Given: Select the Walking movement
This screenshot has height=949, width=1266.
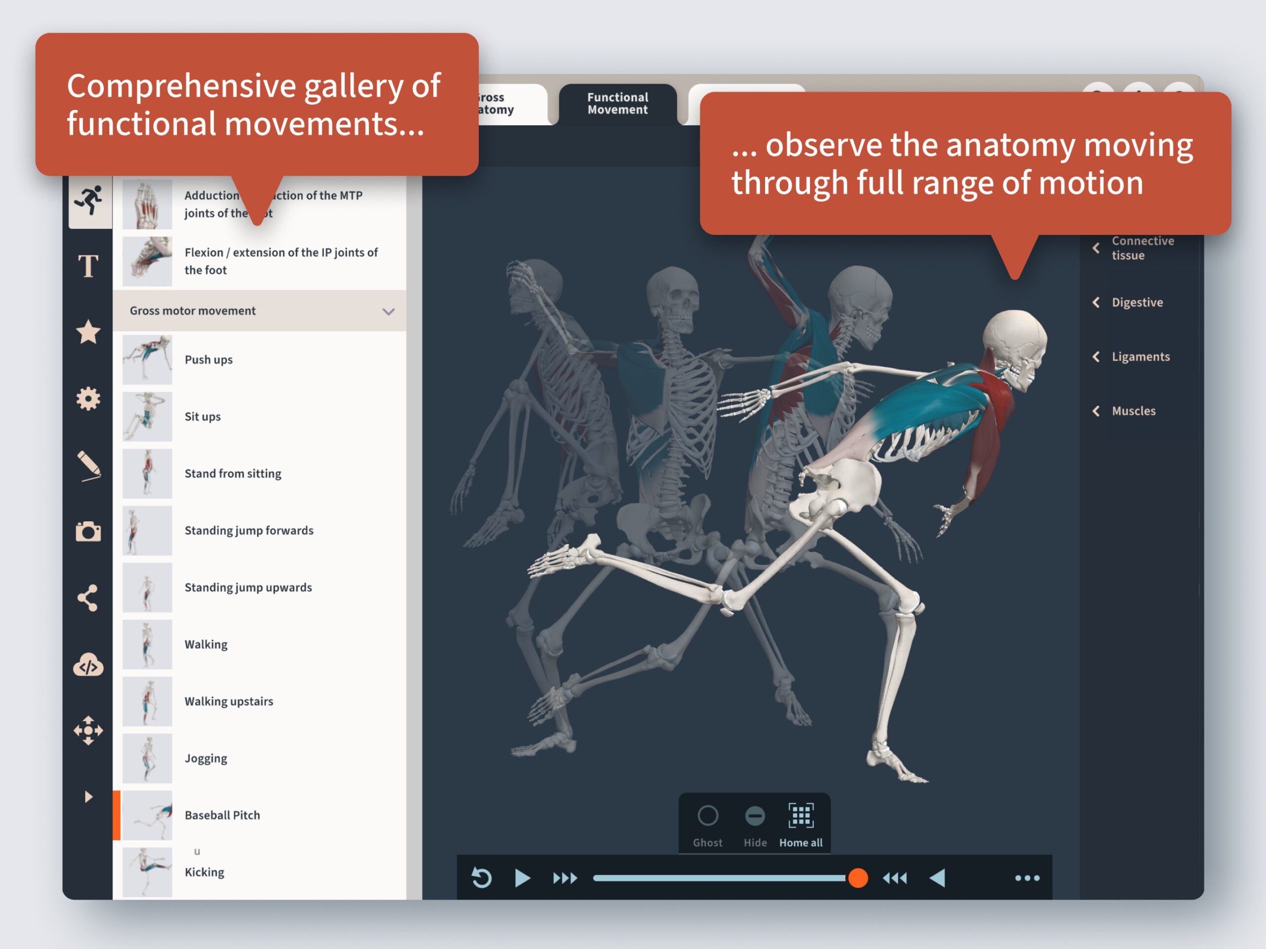Looking at the screenshot, I should (207, 644).
